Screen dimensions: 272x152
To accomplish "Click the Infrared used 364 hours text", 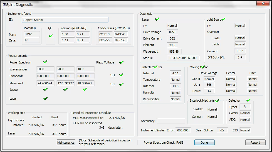I will [x=59, y=125].
